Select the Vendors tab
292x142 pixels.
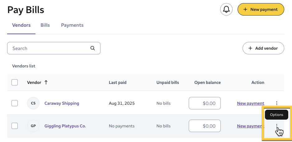click(21, 25)
